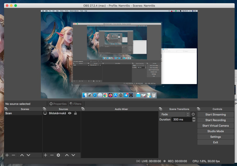Image resolution: width=237 pixels, height=166 pixels.
Task: Hide the Bildskärmskä source with eye icon
Action: pos(70,113)
